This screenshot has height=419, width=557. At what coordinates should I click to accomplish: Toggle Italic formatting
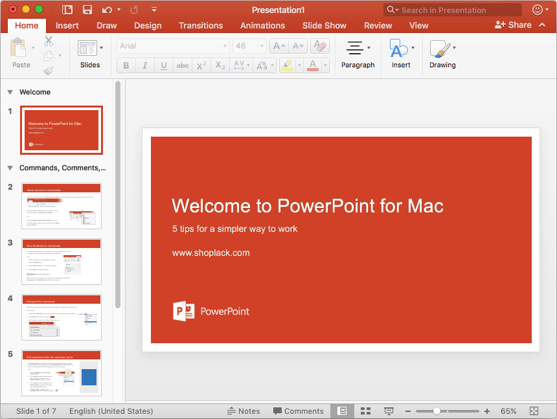tap(145, 65)
